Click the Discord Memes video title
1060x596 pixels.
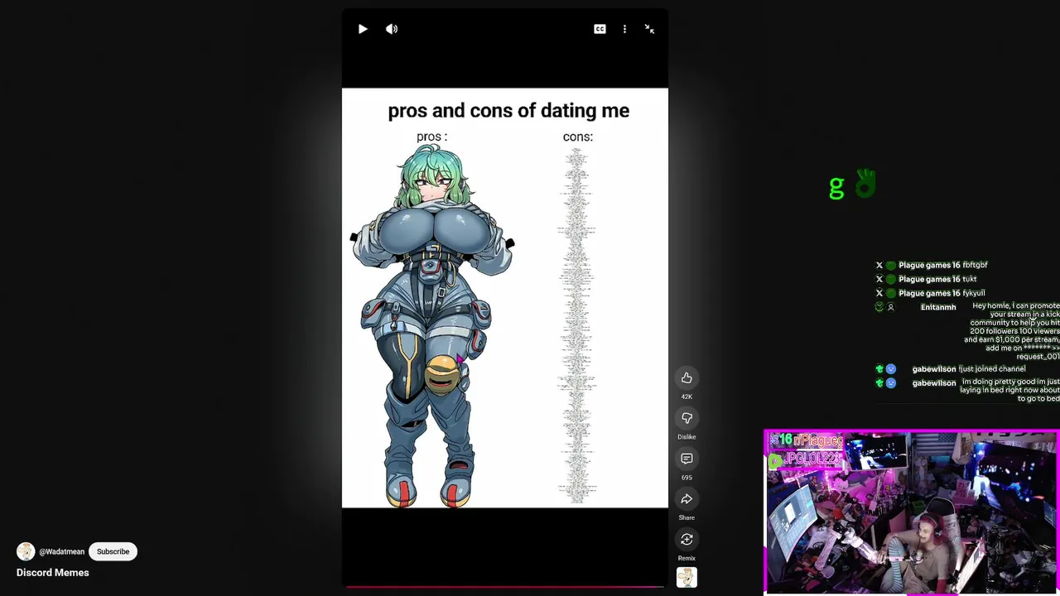pyautogui.click(x=53, y=573)
